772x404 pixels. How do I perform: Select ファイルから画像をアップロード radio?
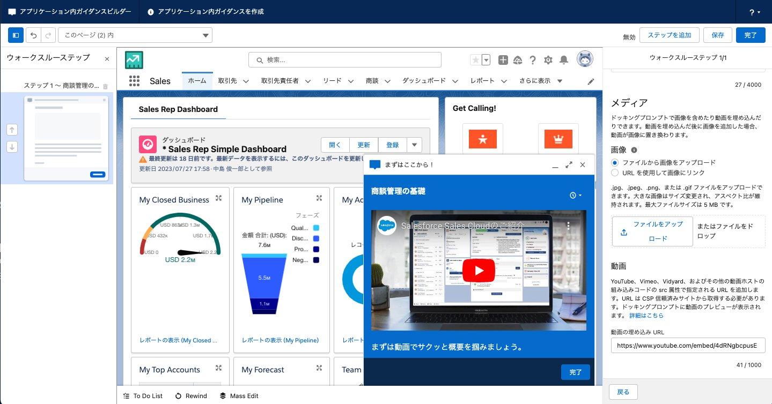coord(615,162)
